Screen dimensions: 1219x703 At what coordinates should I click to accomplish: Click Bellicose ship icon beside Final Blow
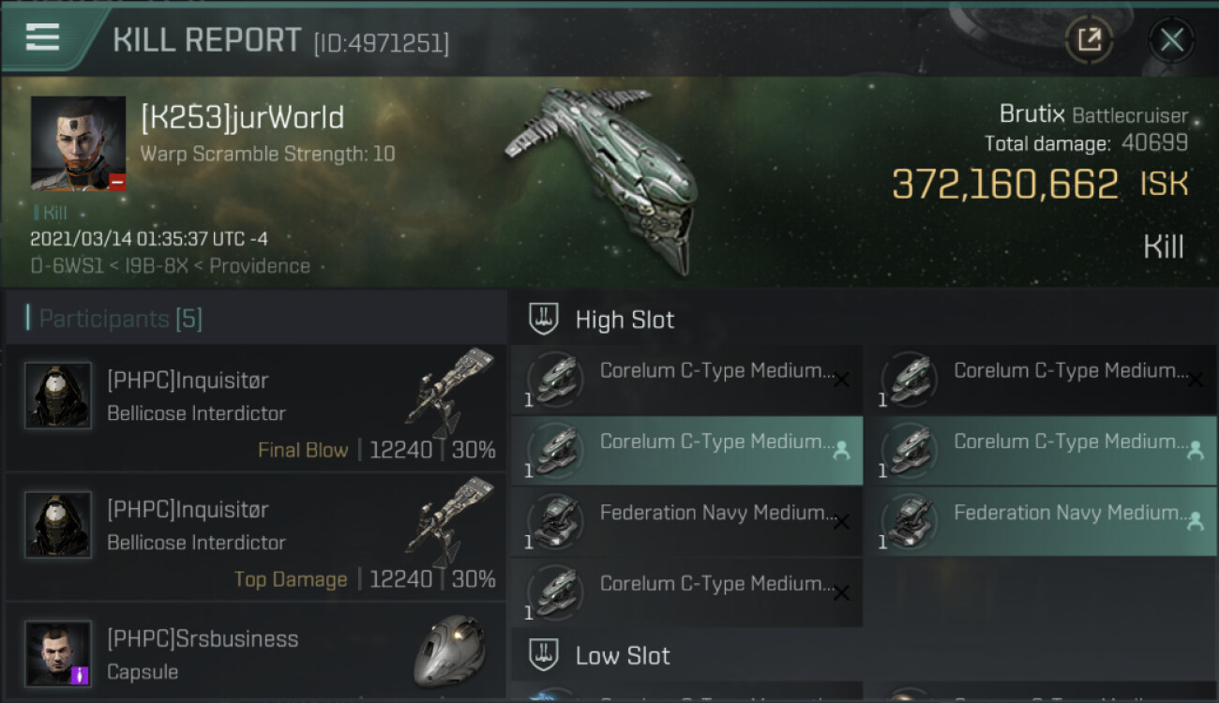(450, 393)
